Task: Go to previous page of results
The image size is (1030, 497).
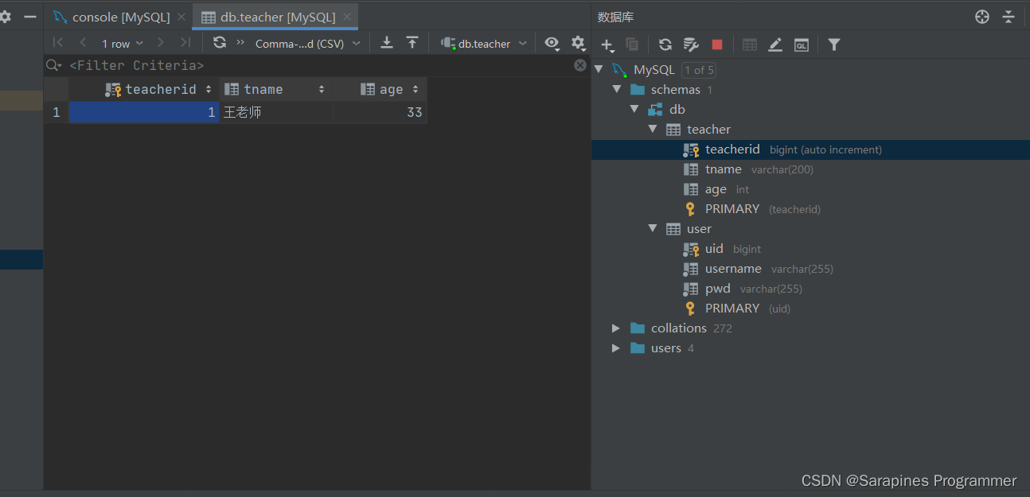Action: (x=83, y=43)
